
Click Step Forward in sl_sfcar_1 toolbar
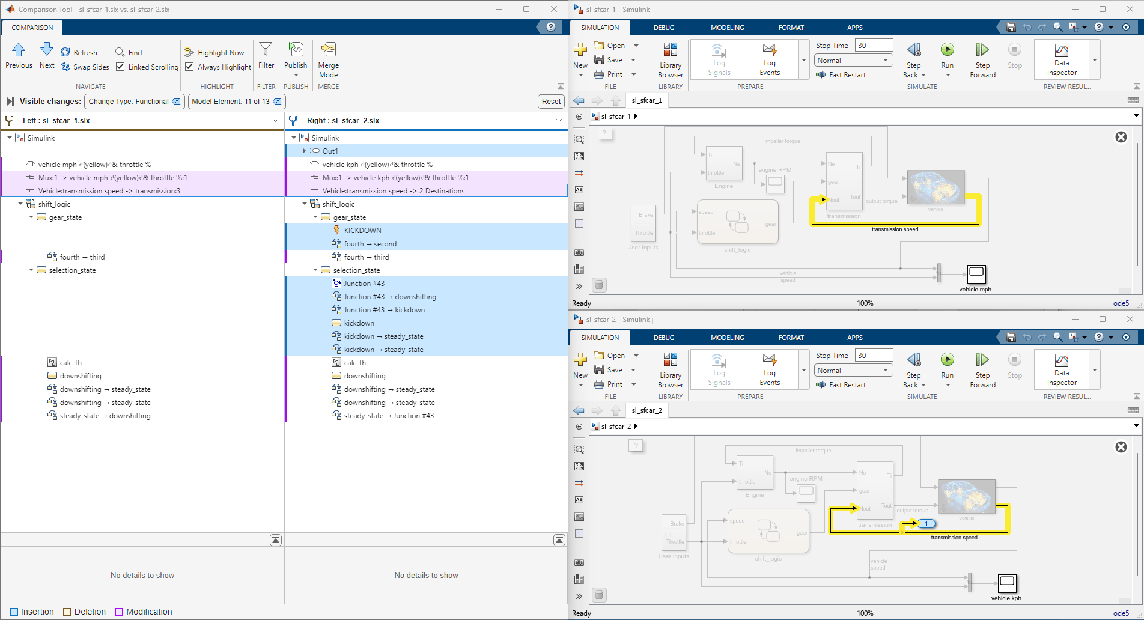tap(982, 60)
